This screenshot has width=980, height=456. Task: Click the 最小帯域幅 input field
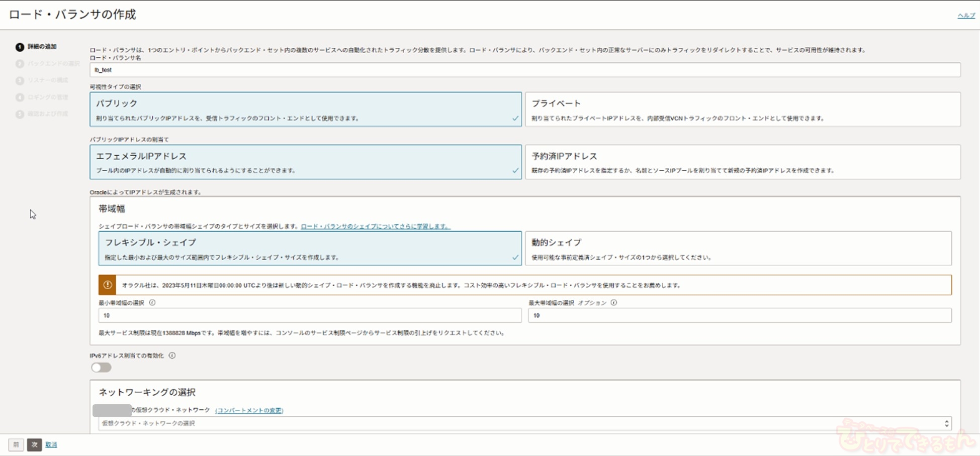click(310, 315)
